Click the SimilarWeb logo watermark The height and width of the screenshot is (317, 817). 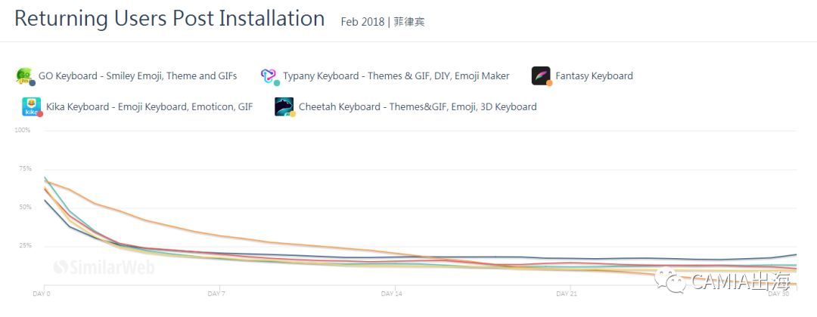point(94,266)
